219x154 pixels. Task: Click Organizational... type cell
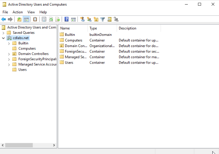pyautogui.click(x=102, y=46)
